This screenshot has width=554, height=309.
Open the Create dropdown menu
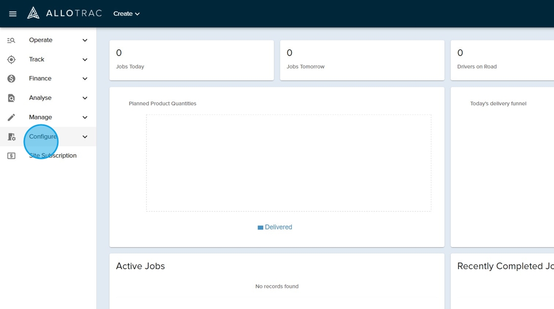(127, 14)
